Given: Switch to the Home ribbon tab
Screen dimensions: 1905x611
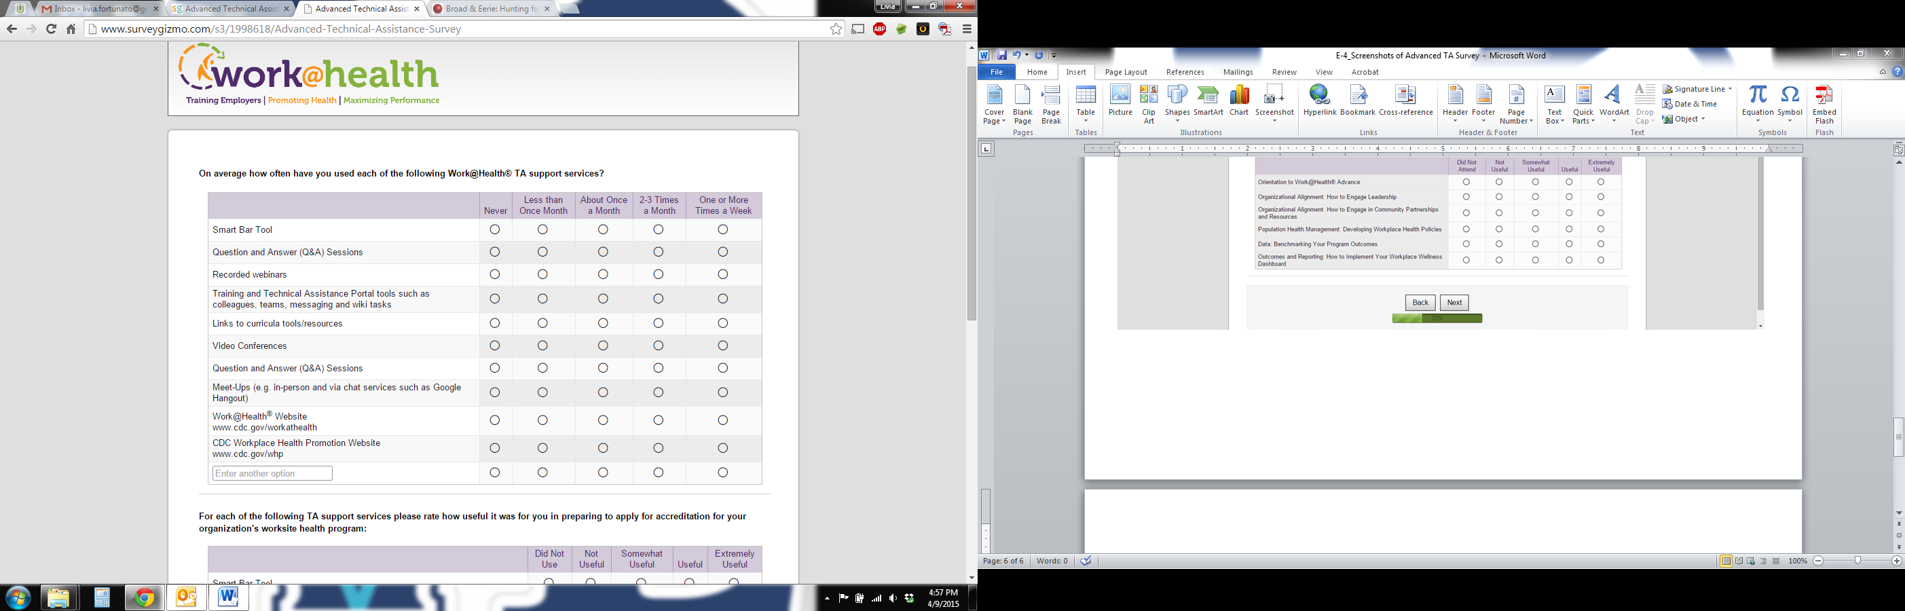Looking at the screenshot, I should point(1037,72).
